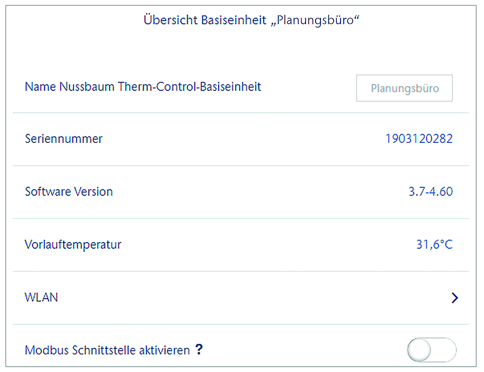
Task: Enable the Modbus Schnittstelle switch
Action: pos(432,350)
